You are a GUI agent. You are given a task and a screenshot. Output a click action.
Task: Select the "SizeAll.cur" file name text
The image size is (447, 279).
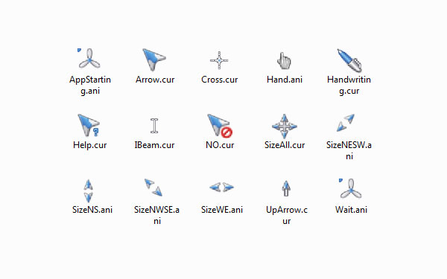pos(285,145)
